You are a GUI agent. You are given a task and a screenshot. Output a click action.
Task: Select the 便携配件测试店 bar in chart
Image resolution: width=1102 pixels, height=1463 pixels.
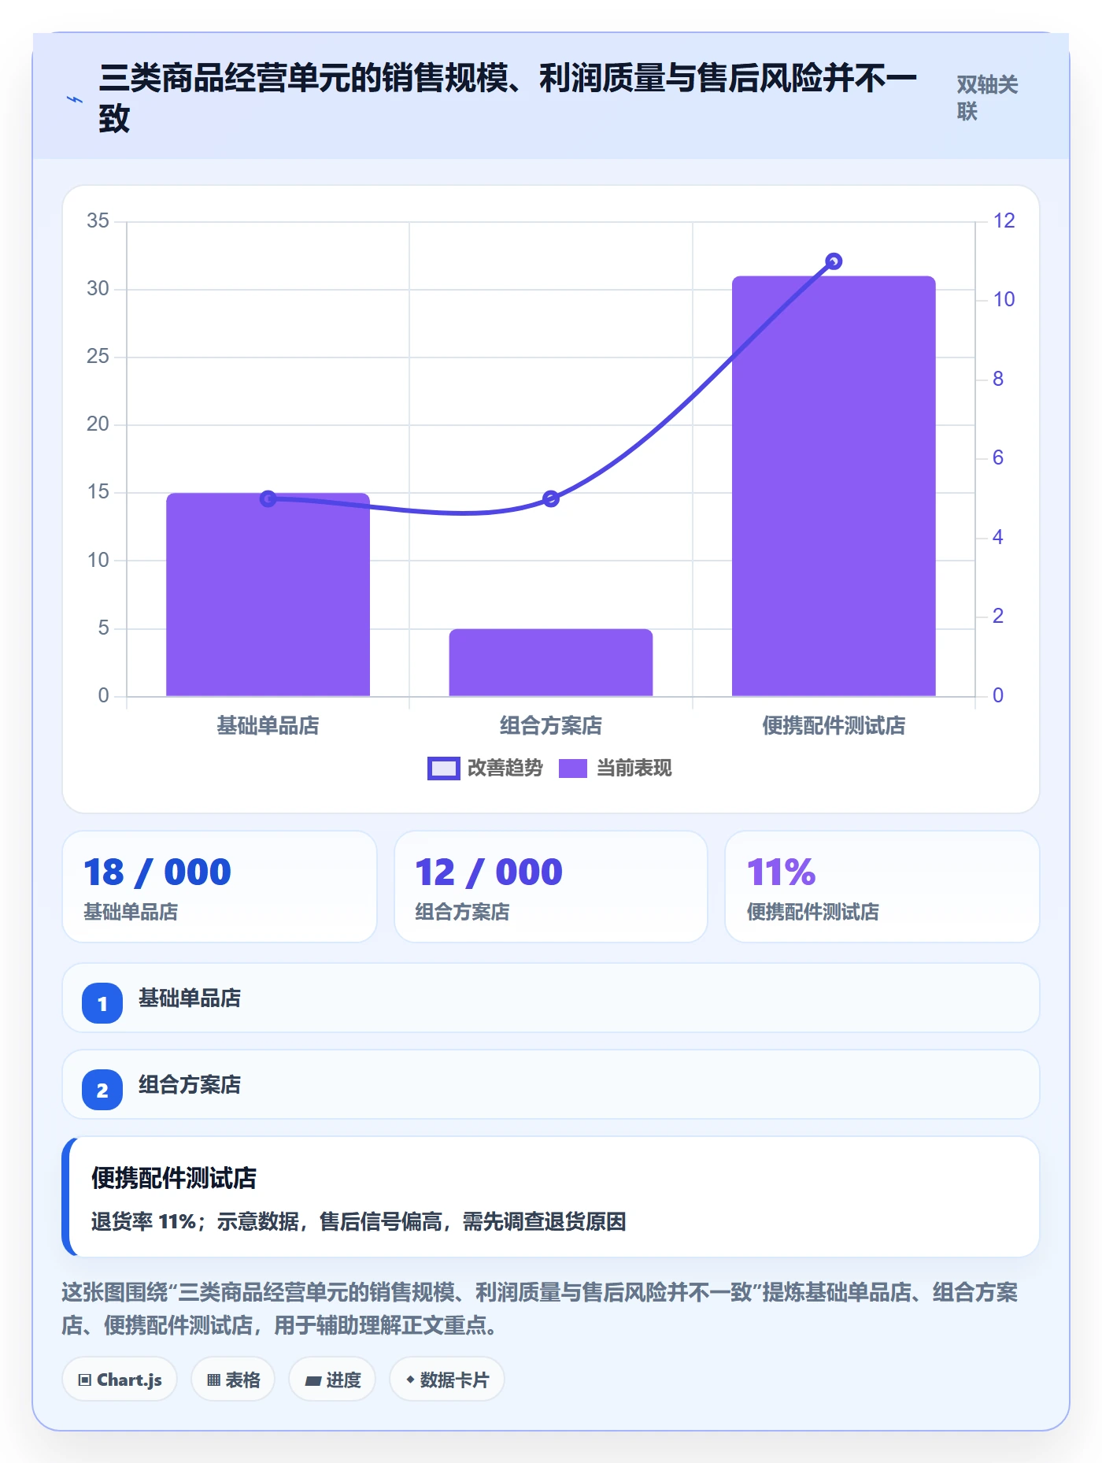(834, 486)
